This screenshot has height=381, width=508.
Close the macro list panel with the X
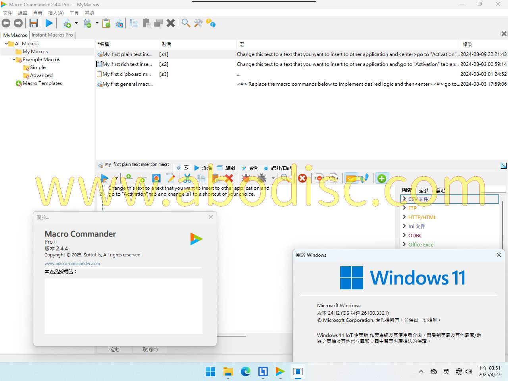(504, 34)
